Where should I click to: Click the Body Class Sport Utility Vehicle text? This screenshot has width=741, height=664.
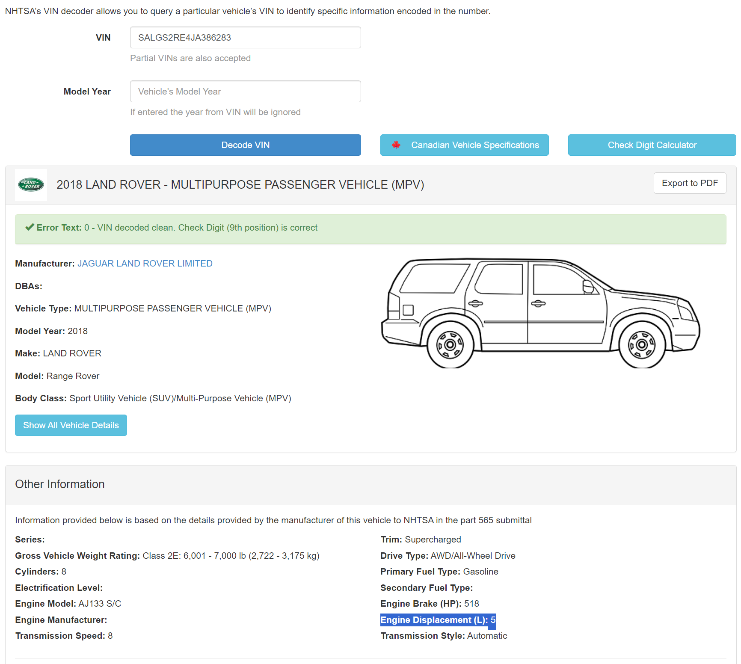pyautogui.click(x=153, y=398)
